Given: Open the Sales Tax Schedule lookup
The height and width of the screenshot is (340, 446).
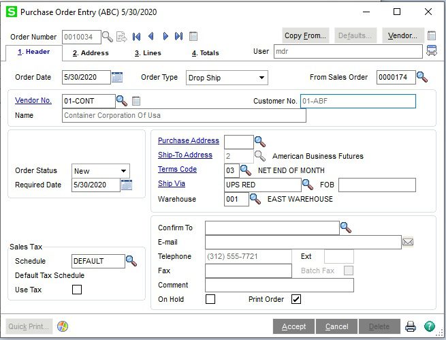Looking at the screenshot, I should click(x=131, y=261).
